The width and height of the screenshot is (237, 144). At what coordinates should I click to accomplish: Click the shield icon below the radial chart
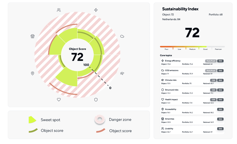pos(96,100)
